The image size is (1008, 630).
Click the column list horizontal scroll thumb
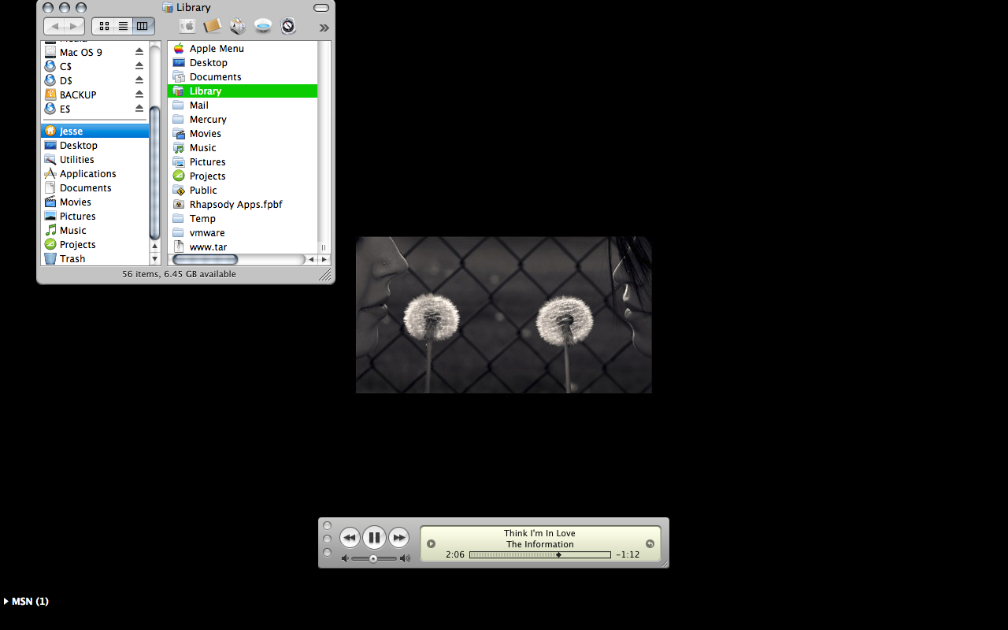click(205, 259)
